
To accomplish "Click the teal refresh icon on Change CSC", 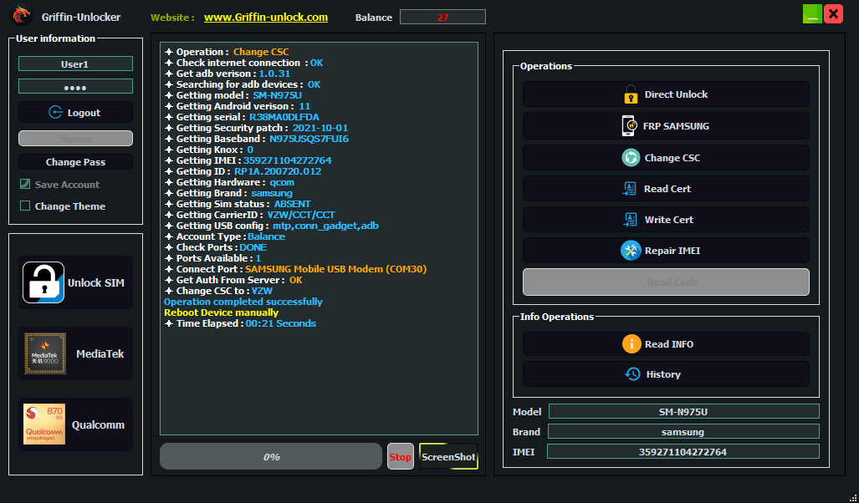I will 631,158.
